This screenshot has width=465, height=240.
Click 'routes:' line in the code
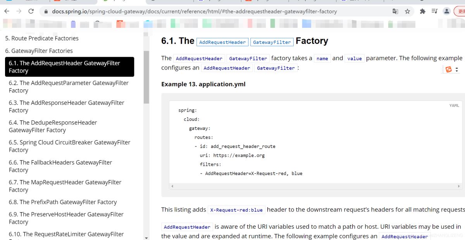204,137
